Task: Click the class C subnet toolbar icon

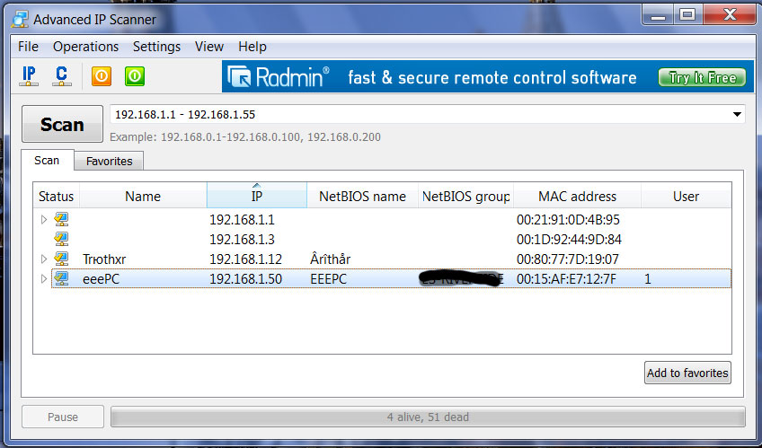Action: [61, 76]
